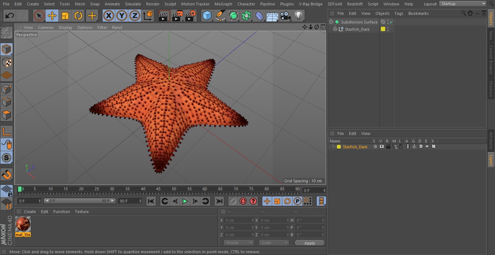Image resolution: width=495 pixels, height=255 pixels.
Task: Toggle Starfish_Dark layer View visibility
Action: point(382,146)
